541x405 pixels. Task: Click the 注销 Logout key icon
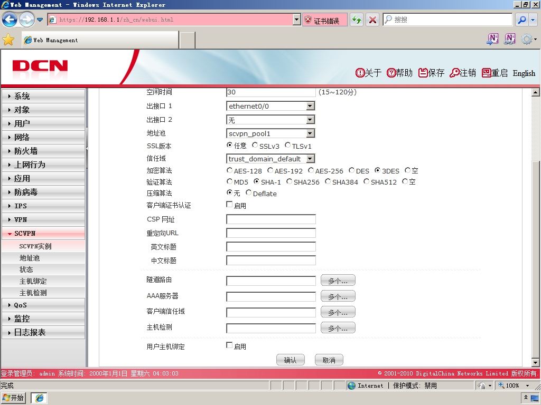[463, 73]
